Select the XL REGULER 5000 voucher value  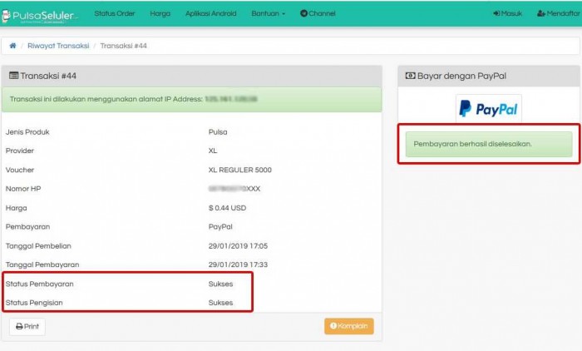[x=239, y=171]
